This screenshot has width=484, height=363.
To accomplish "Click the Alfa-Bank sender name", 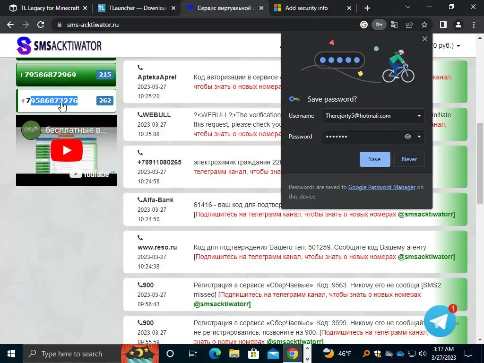I will [x=158, y=200].
